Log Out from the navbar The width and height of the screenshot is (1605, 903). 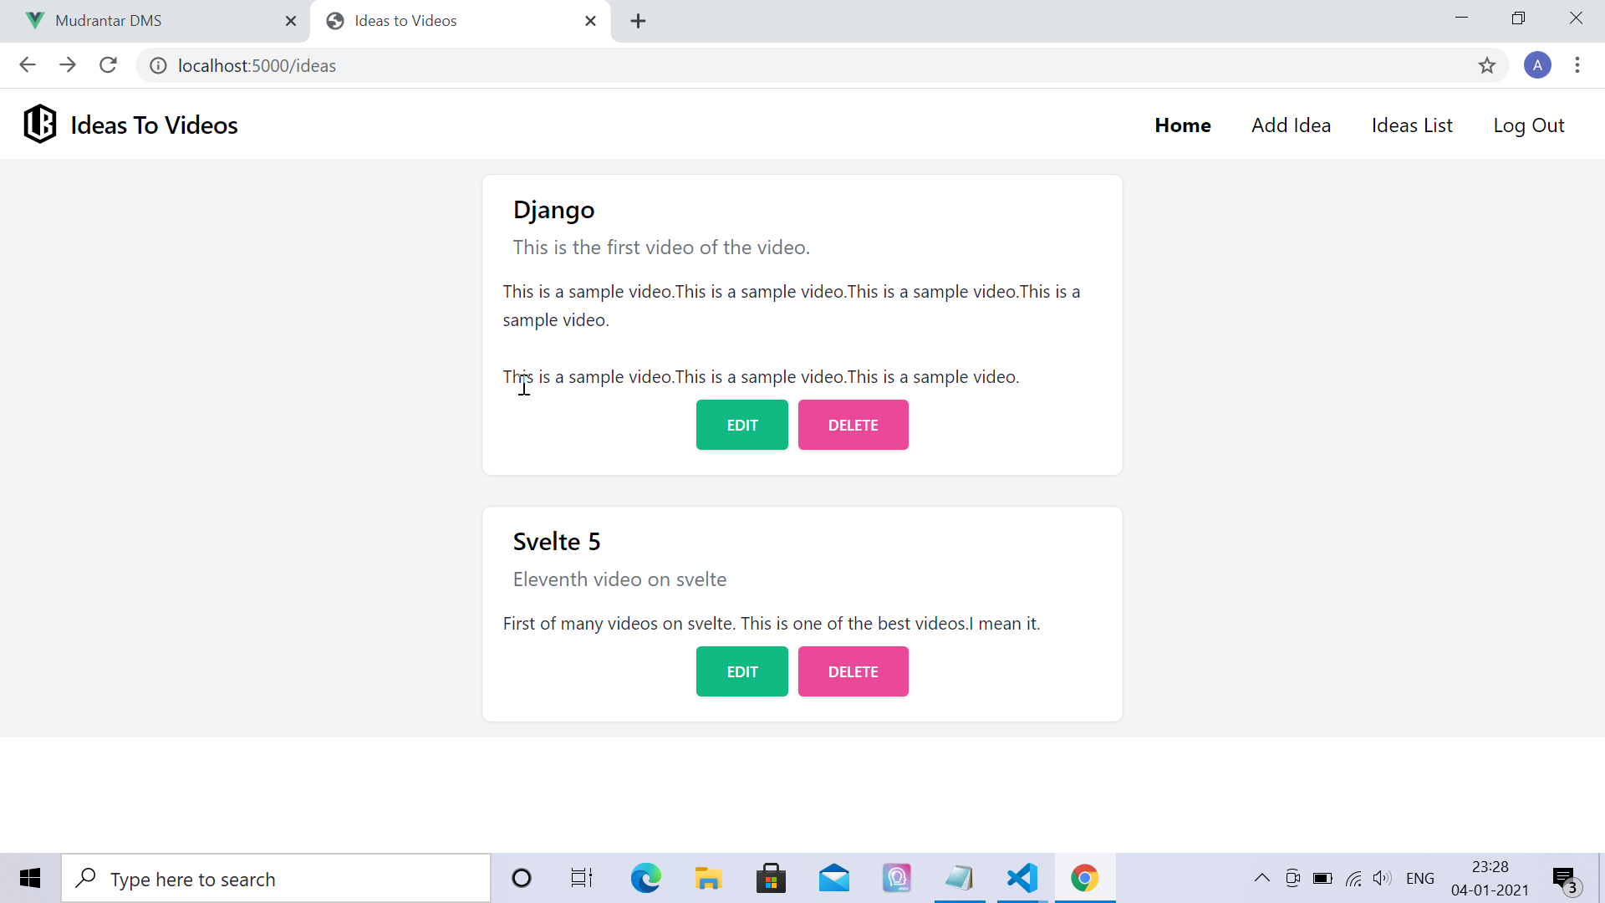click(1528, 125)
